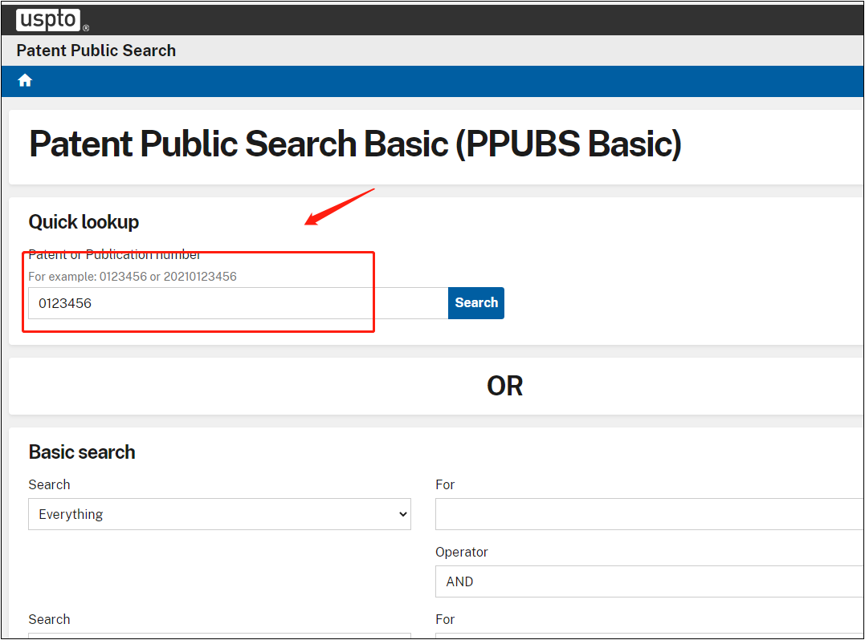Click the Operator label

coord(462,552)
